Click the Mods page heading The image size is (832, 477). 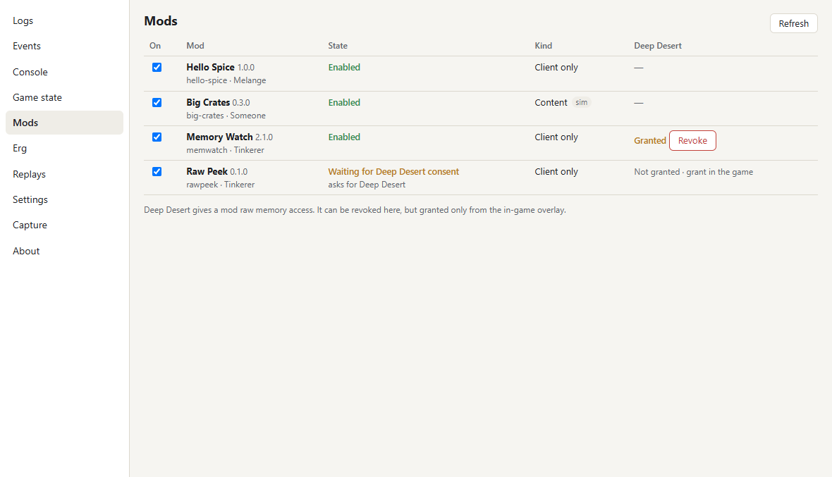[x=161, y=20]
